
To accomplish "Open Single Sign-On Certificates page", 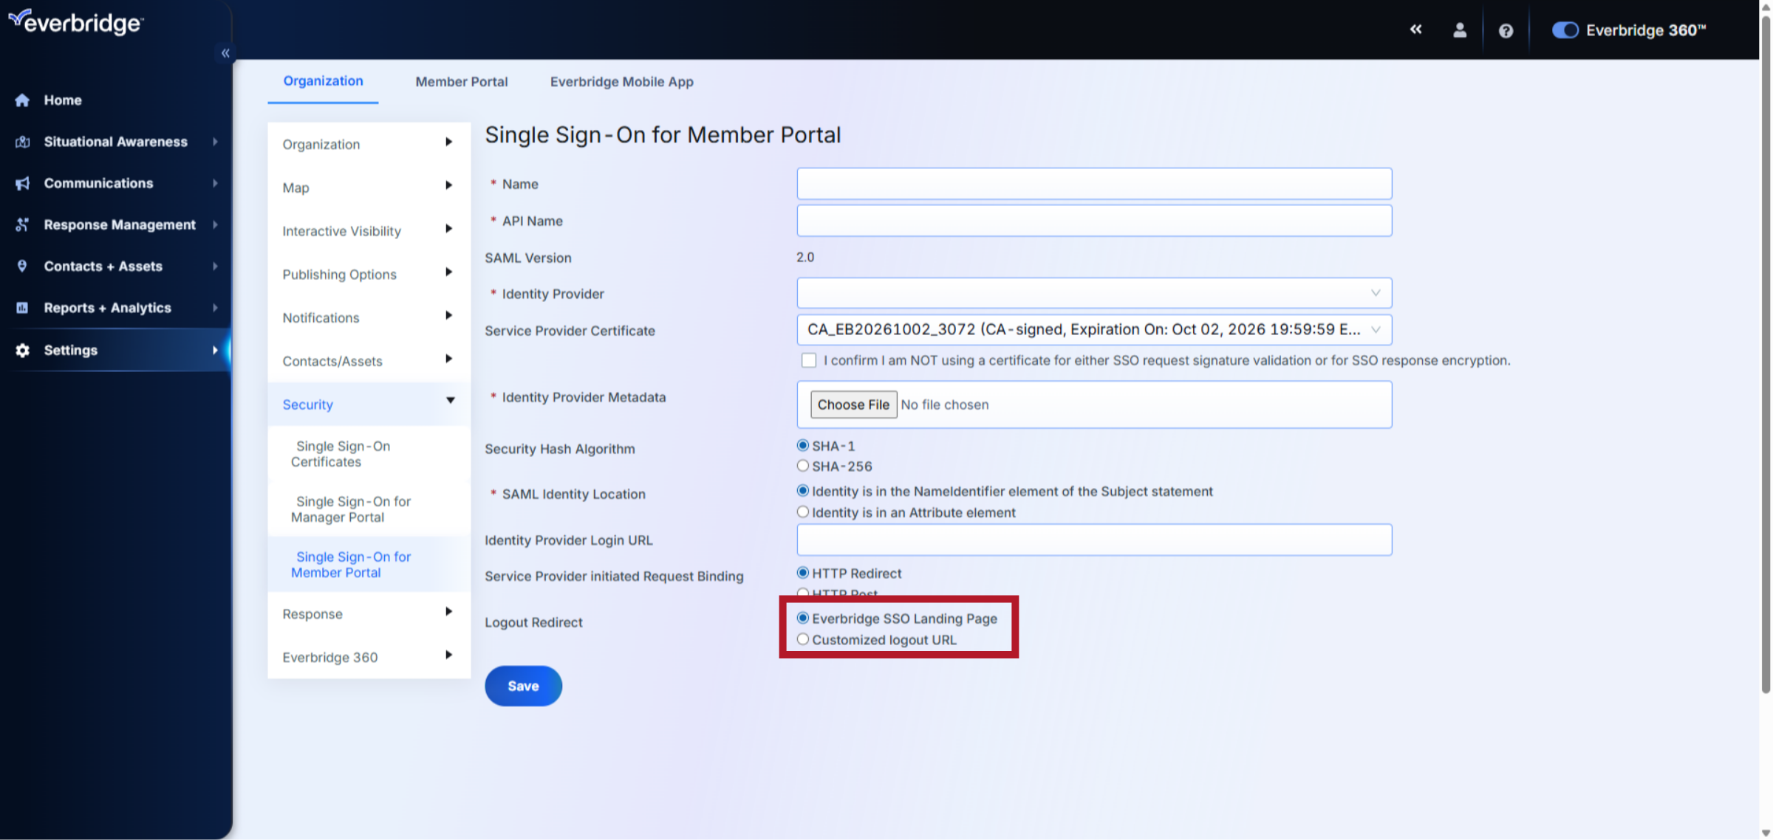I will 369,454.
